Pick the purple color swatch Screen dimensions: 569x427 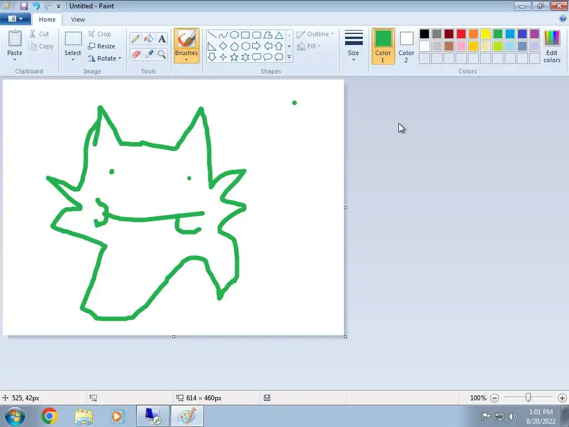(535, 34)
